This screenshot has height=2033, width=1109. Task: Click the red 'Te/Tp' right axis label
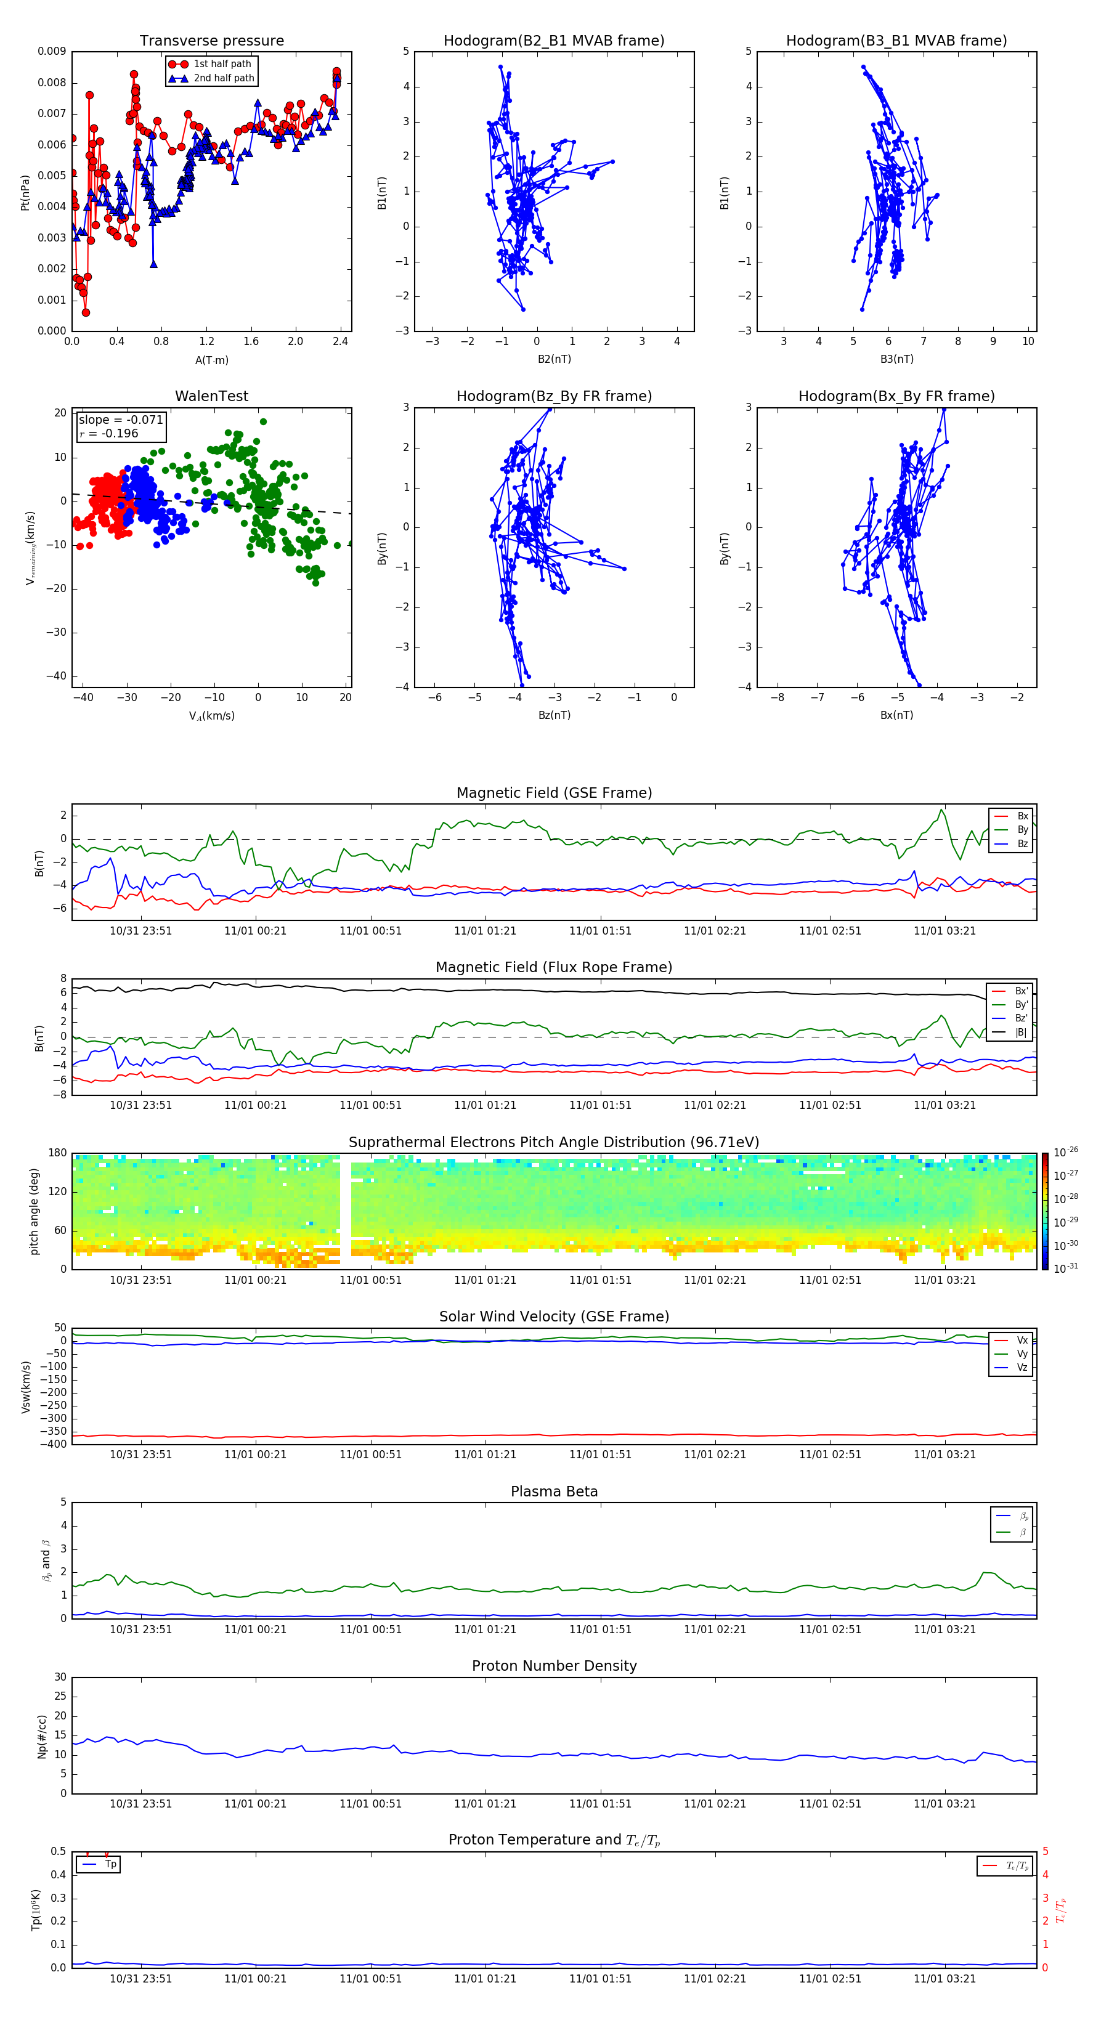tap(1062, 1910)
